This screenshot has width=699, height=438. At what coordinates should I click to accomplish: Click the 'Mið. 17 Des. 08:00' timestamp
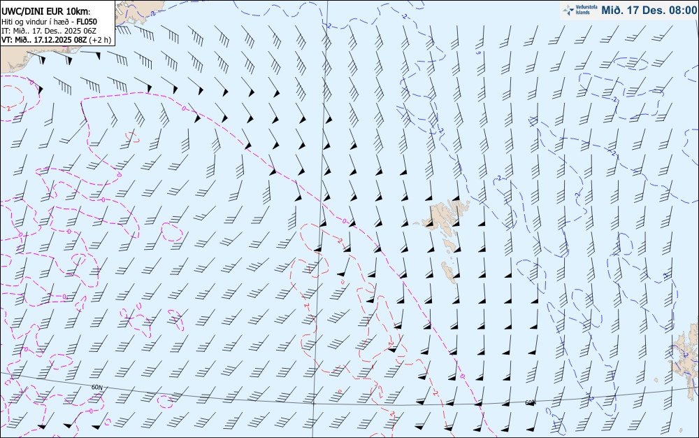tap(649, 10)
